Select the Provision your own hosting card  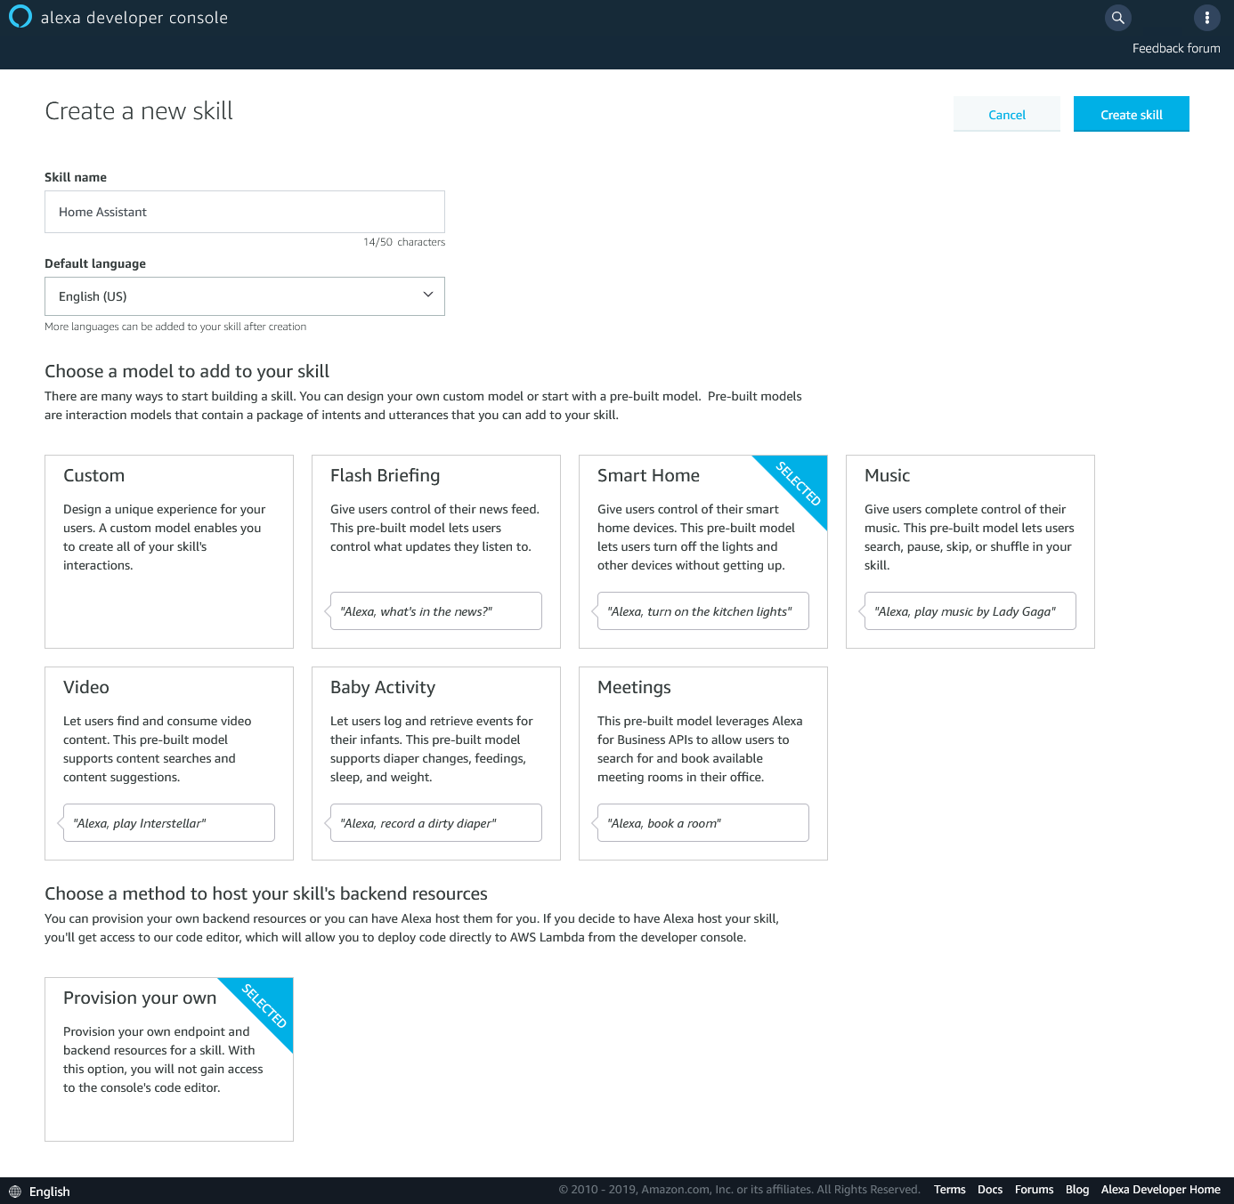(169, 1059)
